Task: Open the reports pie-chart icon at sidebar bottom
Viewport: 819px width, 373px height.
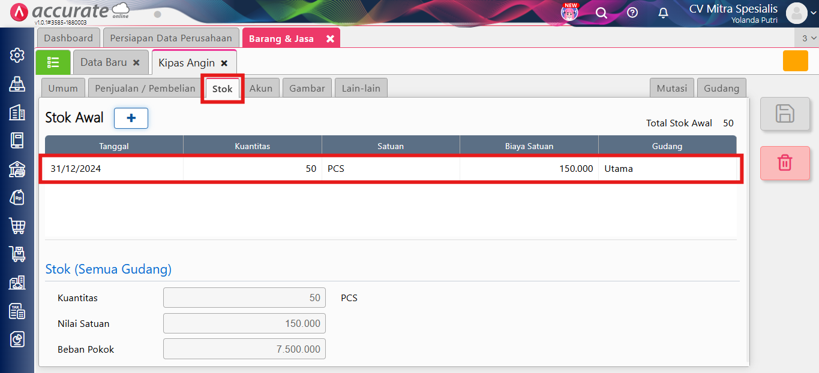Action: (x=16, y=339)
